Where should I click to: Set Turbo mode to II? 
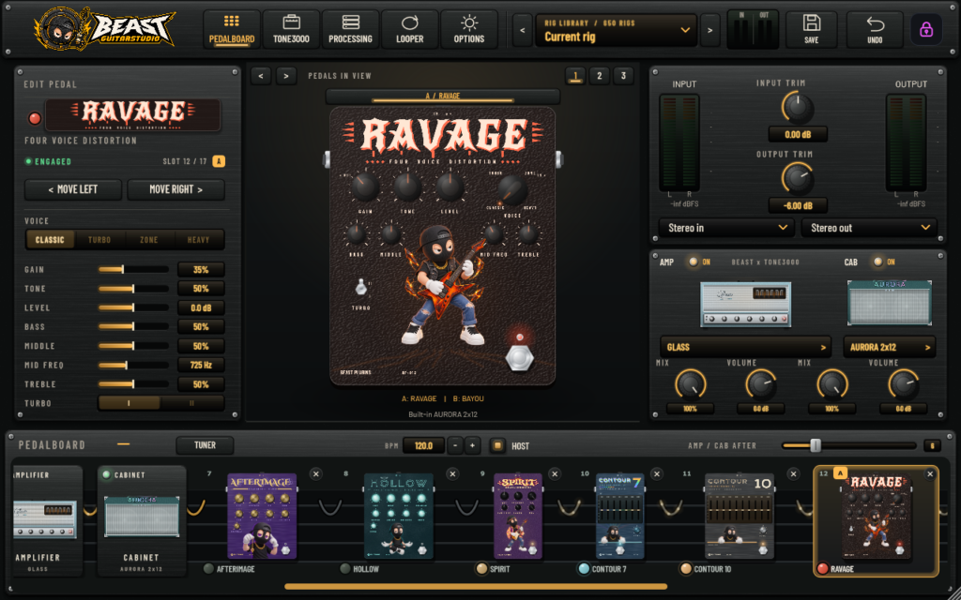pos(191,403)
